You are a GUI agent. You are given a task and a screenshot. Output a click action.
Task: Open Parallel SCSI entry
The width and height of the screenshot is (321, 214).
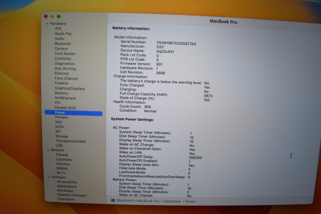click(65, 107)
